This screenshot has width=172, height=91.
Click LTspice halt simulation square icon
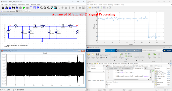pyautogui.click(x=27, y=8)
